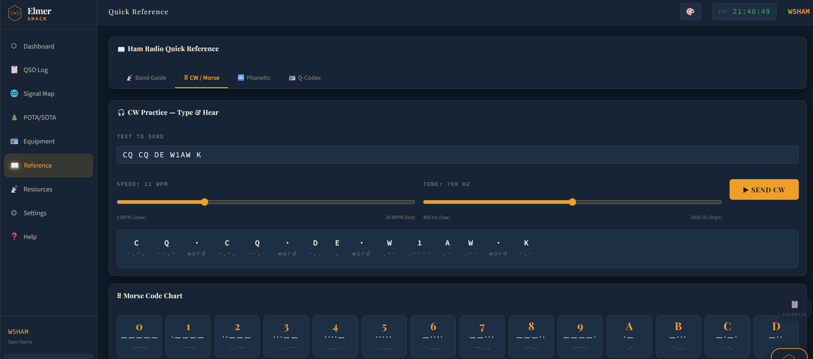The width and height of the screenshot is (813, 359).
Task: Click the W5HAM callsign in header
Action: click(x=799, y=12)
